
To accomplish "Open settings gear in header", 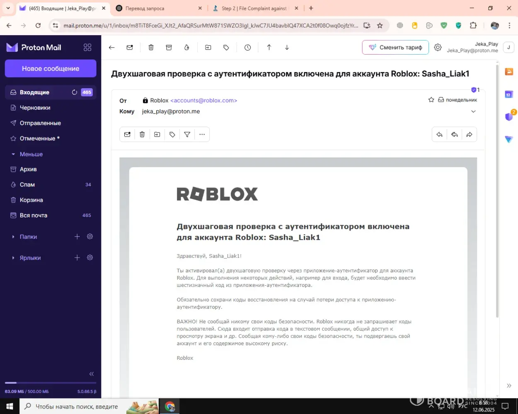I will pyautogui.click(x=438, y=48).
